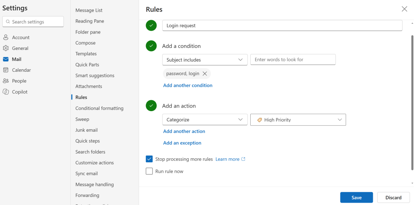Image resolution: width=414 pixels, height=205 pixels.
Task: Click 'Add an exception' link
Action: (x=182, y=143)
